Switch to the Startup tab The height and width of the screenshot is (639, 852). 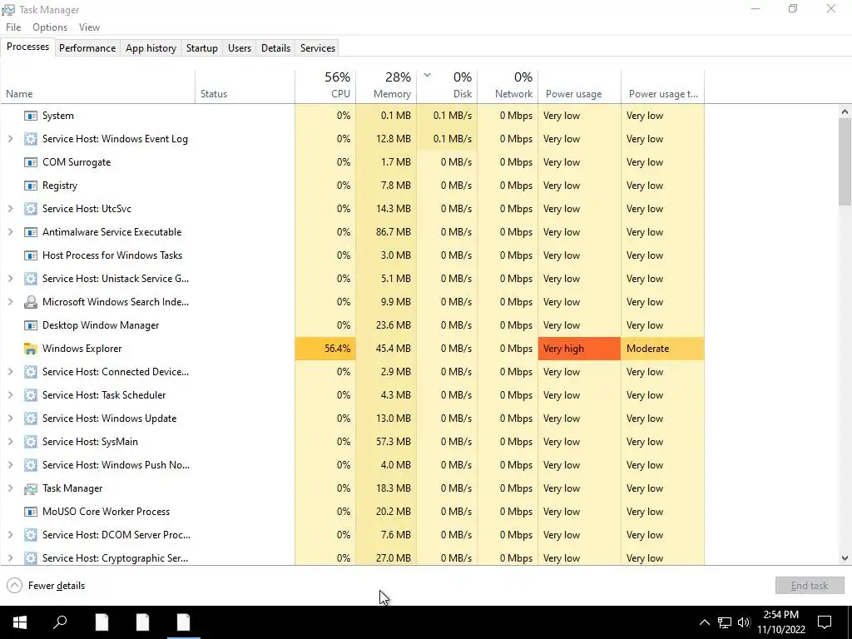coord(202,47)
